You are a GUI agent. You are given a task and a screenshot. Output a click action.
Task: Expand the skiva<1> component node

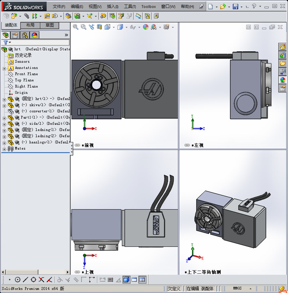(4, 106)
